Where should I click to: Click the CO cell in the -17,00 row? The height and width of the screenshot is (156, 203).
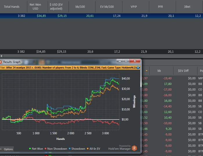(x=200, y=89)
